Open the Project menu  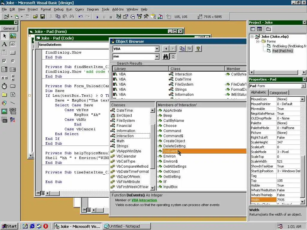click(x=32, y=9)
